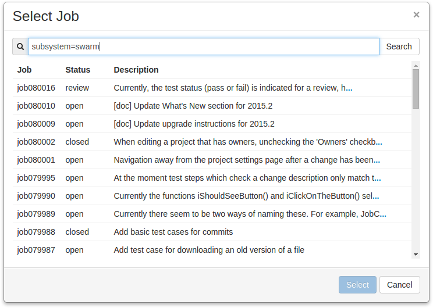Select job079990 row
This screenshot has height=308, width=433.
click(212, 196)
